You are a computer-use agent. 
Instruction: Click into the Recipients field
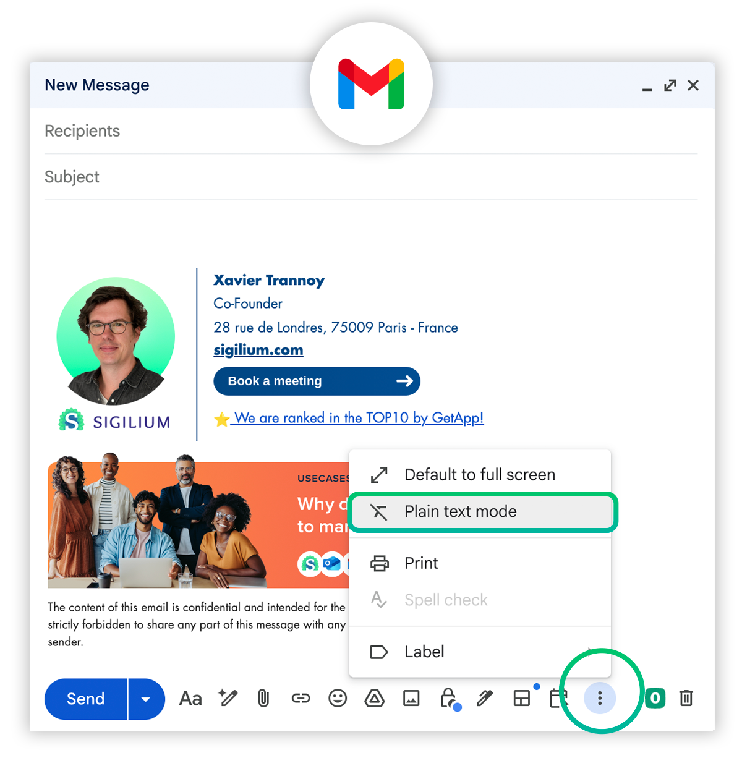pyautogui.click(x=371, y=131)
